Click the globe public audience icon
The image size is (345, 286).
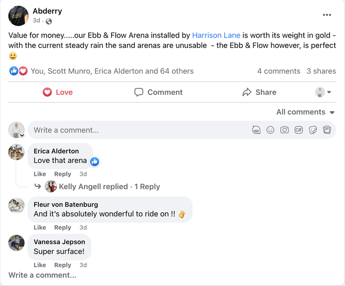click(x=49, y=21)
